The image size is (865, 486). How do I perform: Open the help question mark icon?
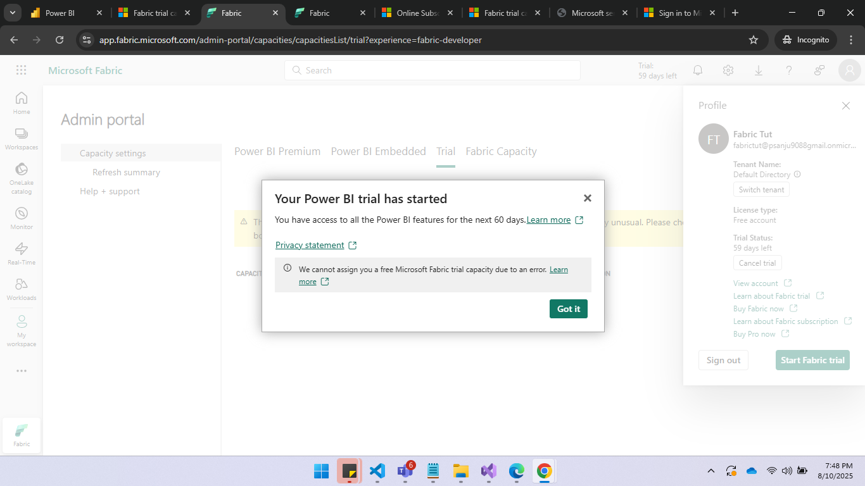[789, 70]
